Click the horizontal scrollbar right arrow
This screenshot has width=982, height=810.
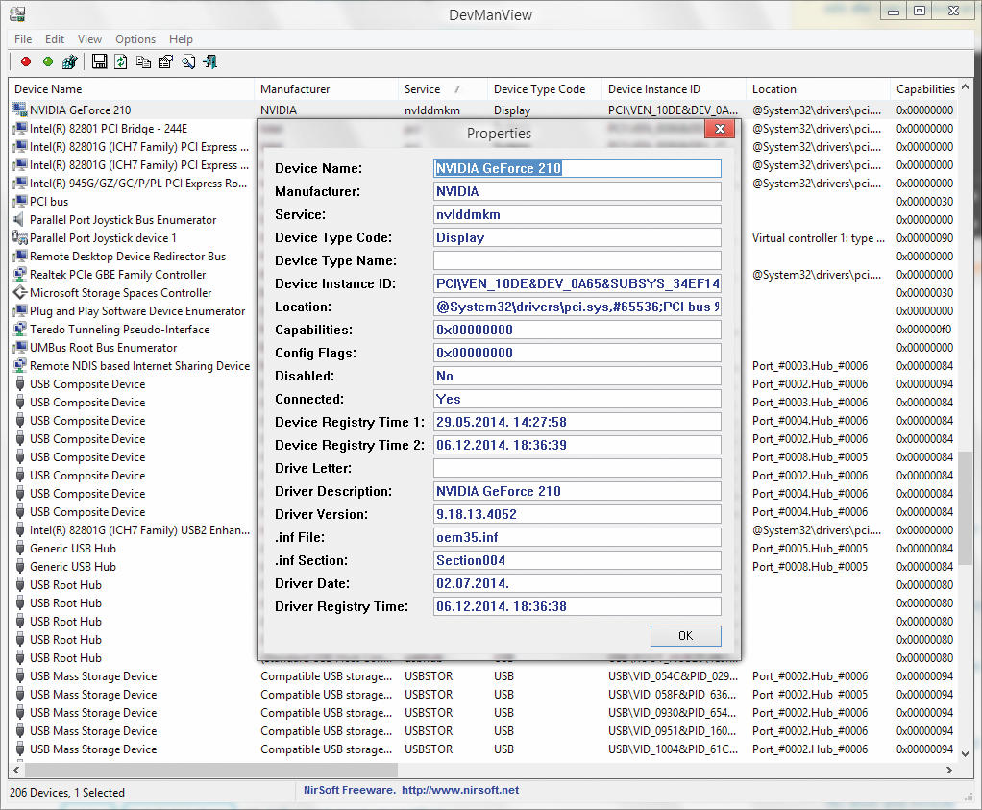[949, 770]
